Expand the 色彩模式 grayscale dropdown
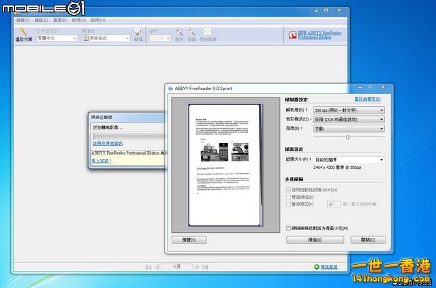 coord(348,119)
